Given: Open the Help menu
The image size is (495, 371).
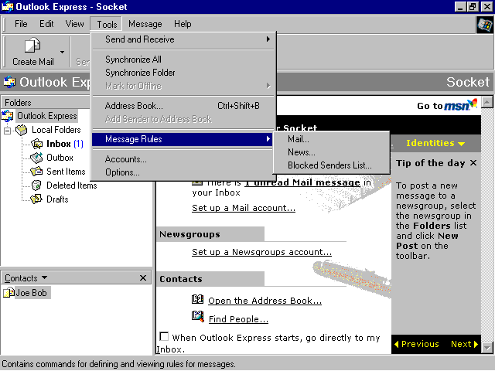Looking at the screenshot, I should 183,24.
